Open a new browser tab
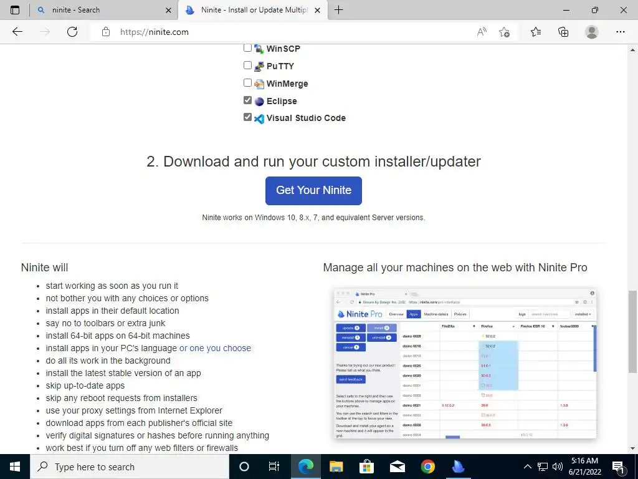638x479 pixels. coord(338,10)
